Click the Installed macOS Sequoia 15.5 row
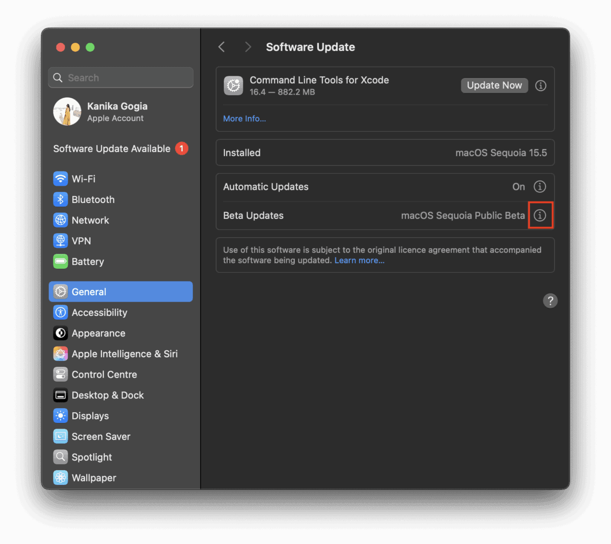Viewport: 611px width, 544px height. (385, 153)
